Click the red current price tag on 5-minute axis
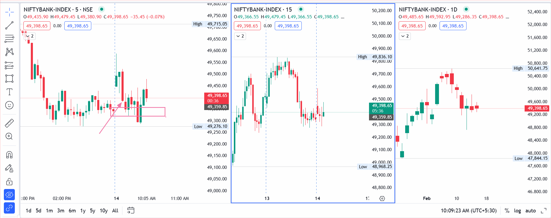 (217, 98)
